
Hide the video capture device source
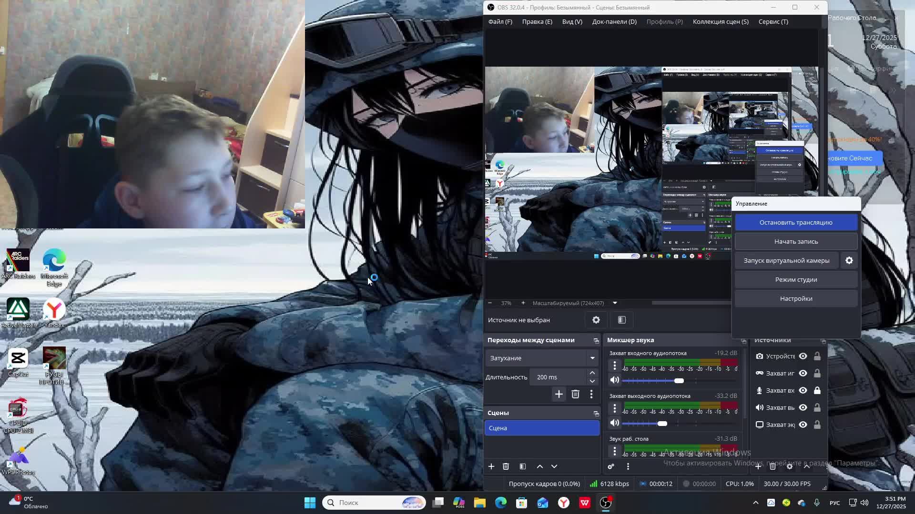pos(803,356)
